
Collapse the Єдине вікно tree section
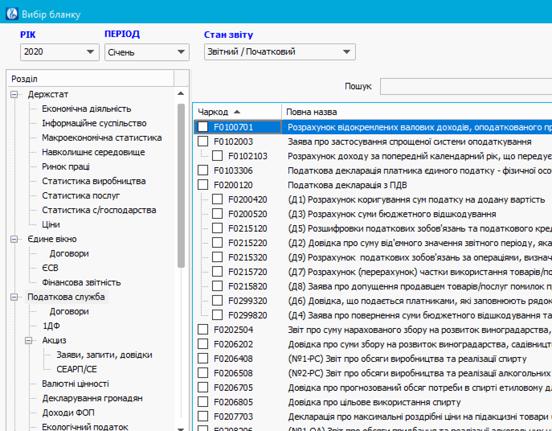click(x=14, y=239)
